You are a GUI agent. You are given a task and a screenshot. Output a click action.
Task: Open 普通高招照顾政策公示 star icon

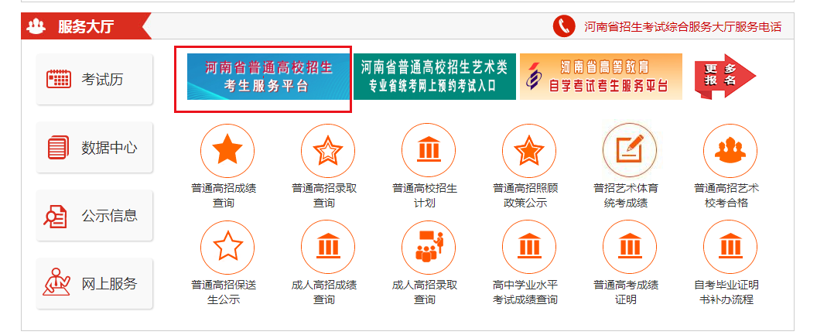click(x=528, y=151)
